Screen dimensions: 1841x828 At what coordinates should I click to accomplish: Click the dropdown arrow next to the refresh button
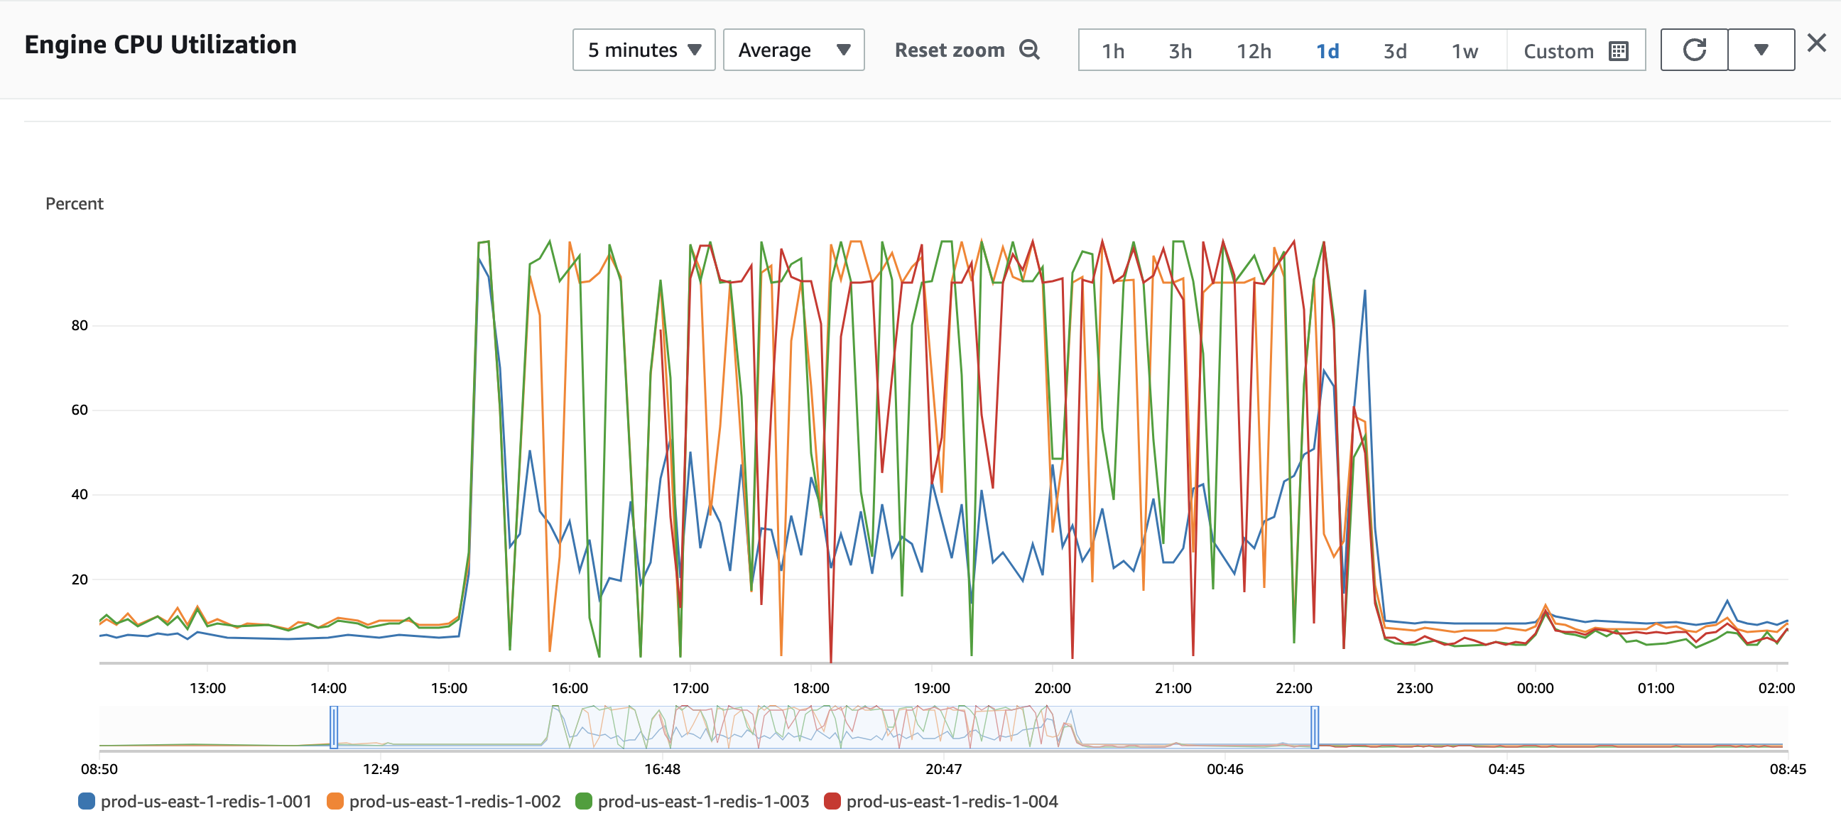[x=1761, y=49]
